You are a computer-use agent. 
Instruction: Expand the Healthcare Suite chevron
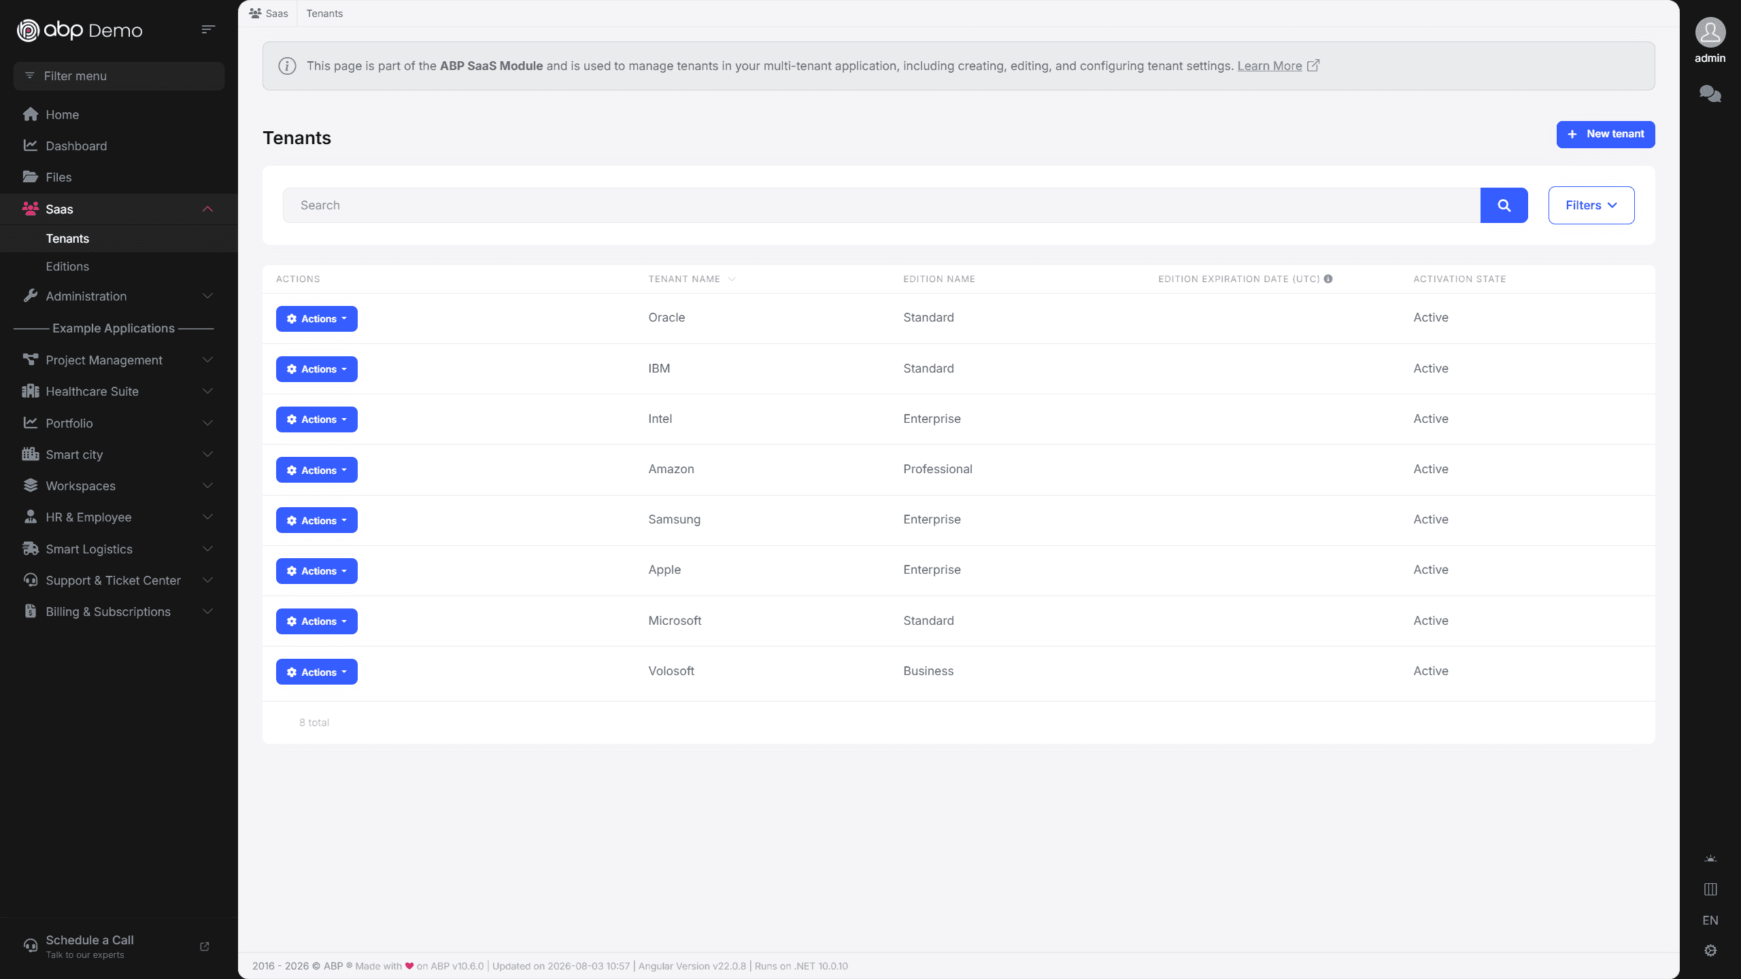(208, 391)
